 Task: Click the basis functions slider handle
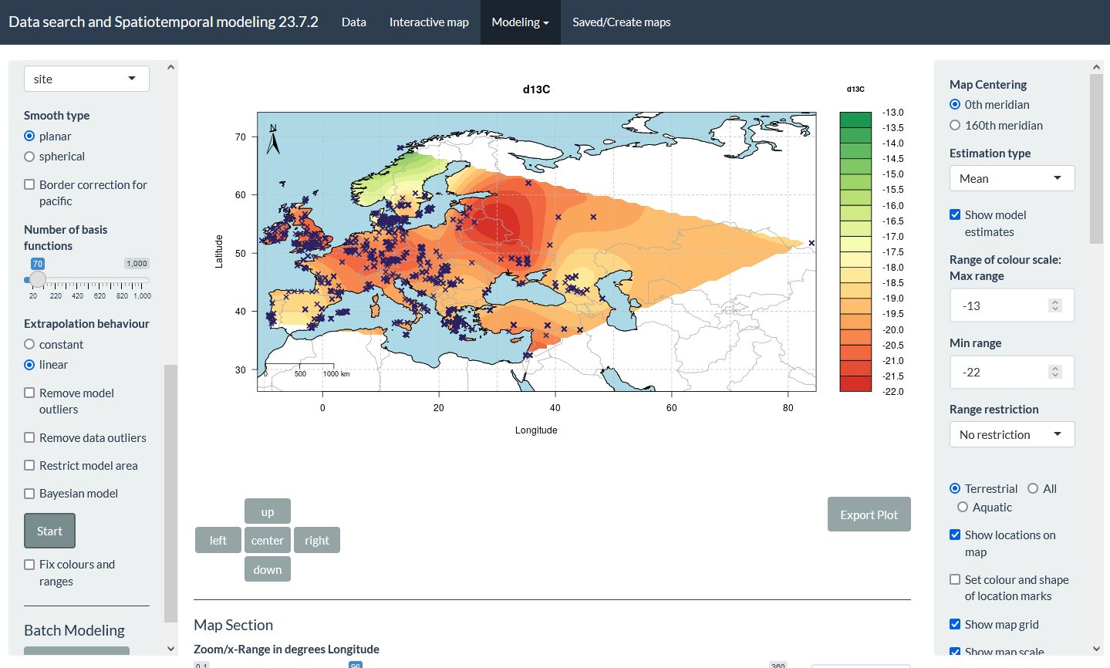tap(38, 280)
